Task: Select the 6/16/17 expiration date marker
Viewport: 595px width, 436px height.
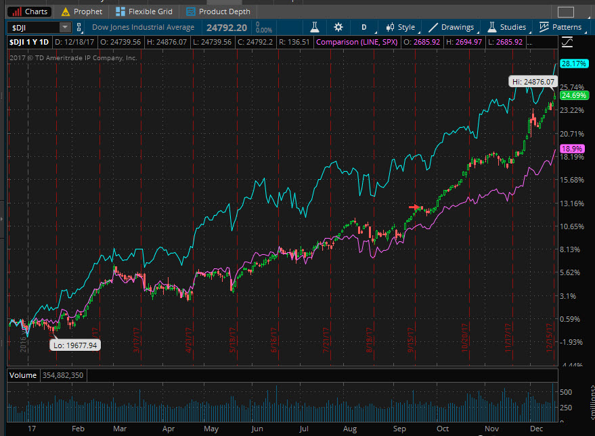Action: pos(273,340)
